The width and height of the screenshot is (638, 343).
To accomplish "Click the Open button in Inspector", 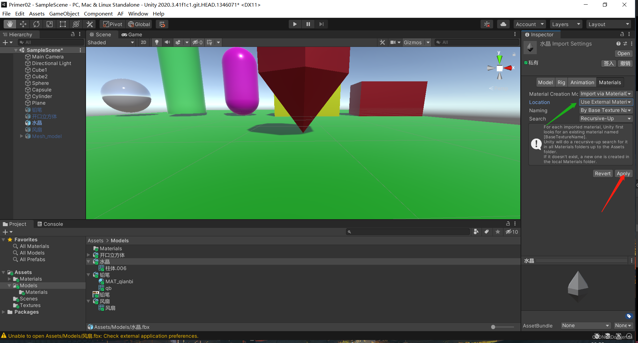I will [623, 53].
